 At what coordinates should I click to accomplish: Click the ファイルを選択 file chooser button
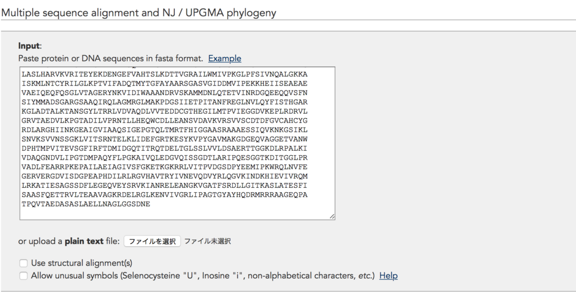pos(152,241)
